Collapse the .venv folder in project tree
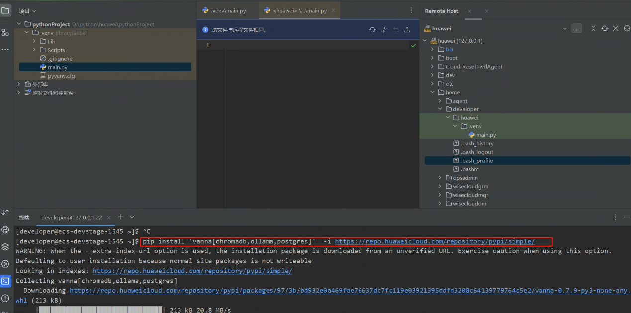This screenshot has width=631, height=313. pyautogui.click(x=27, y=33)
